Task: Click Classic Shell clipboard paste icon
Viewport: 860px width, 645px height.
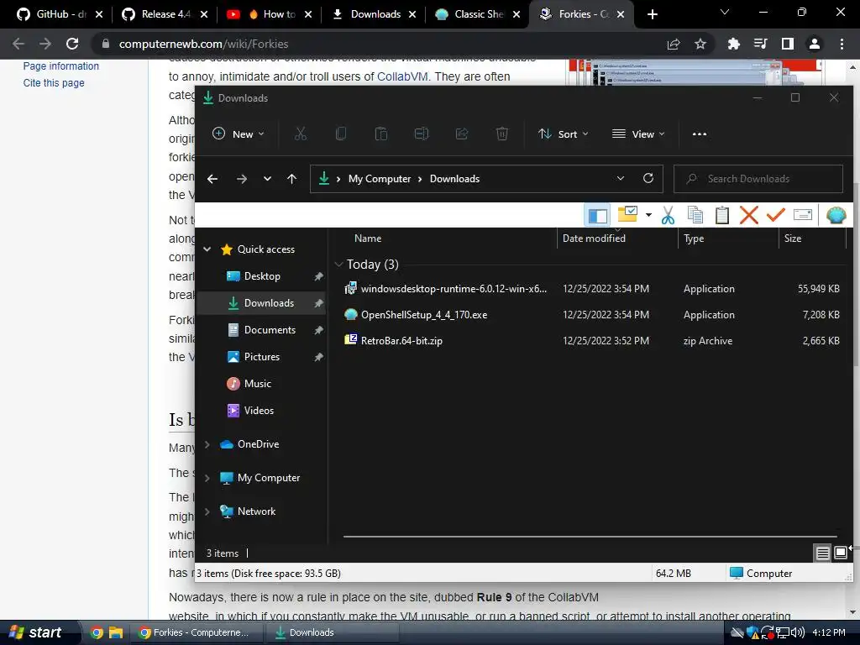Action: point(722,215)
